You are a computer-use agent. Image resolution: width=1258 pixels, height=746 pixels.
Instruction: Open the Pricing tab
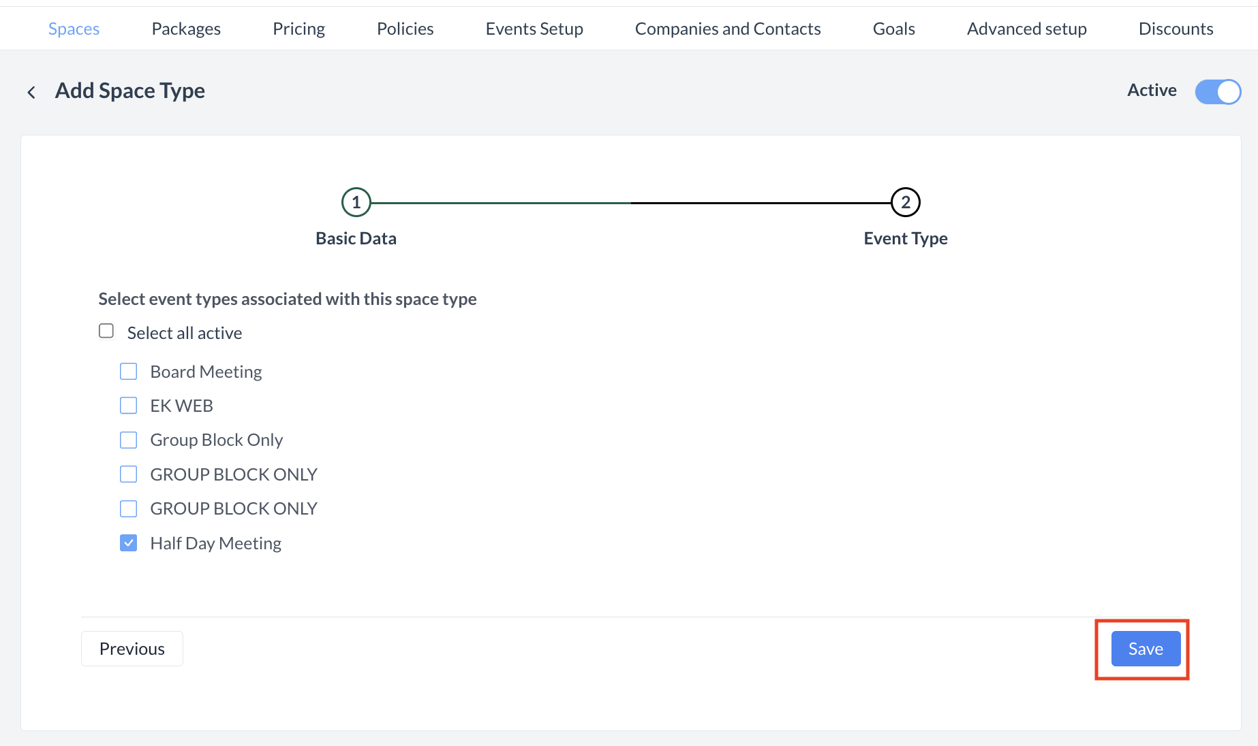(x=298, y=29)
